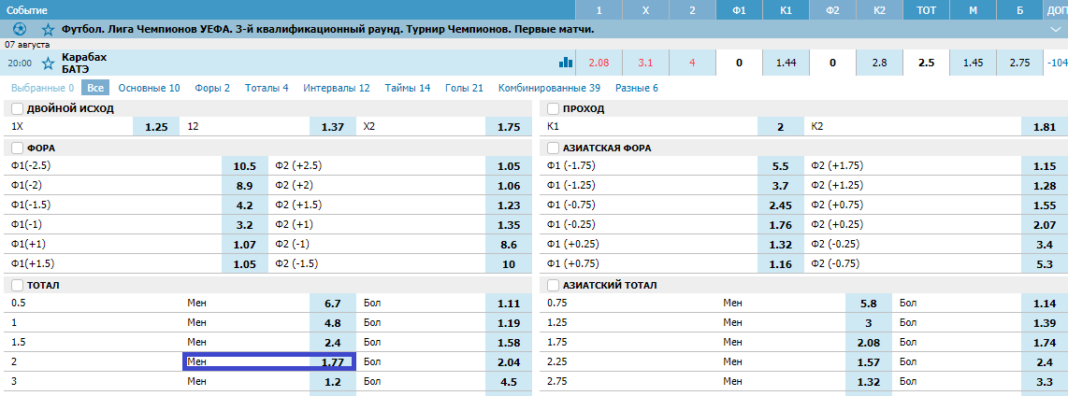Select Ф1(+1) odds 1.07
This screenshot has height=396, width=1068.
(x=244, y=245)
